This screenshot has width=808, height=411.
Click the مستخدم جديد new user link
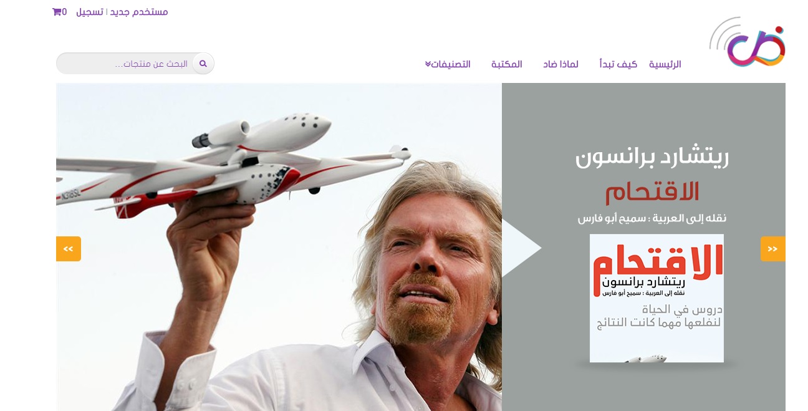(x=139, y=12)
